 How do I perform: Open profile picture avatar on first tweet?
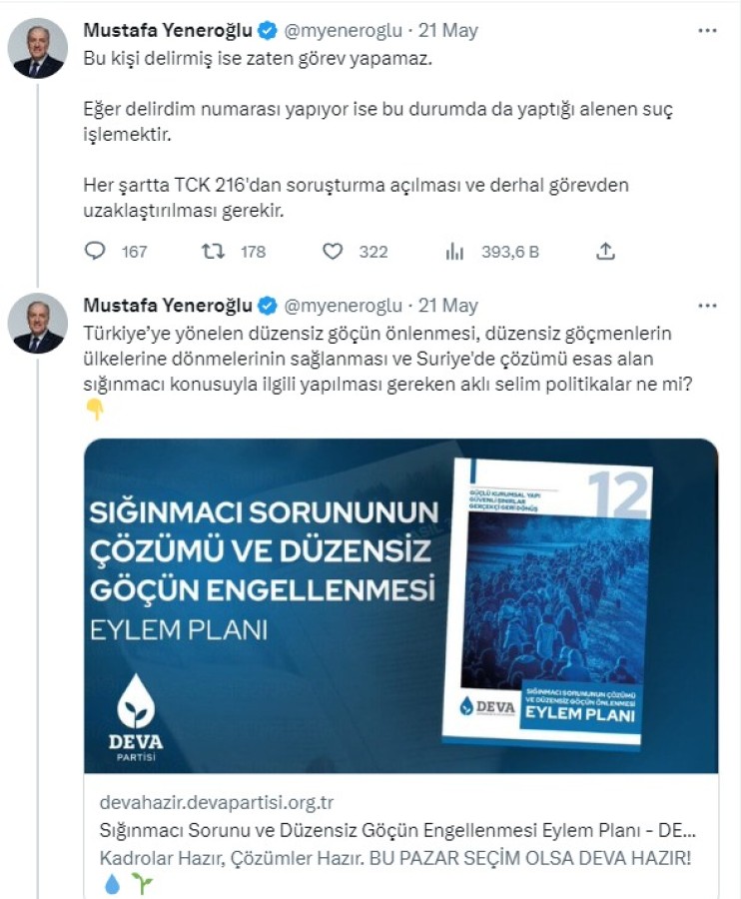(x=38, y=48)
